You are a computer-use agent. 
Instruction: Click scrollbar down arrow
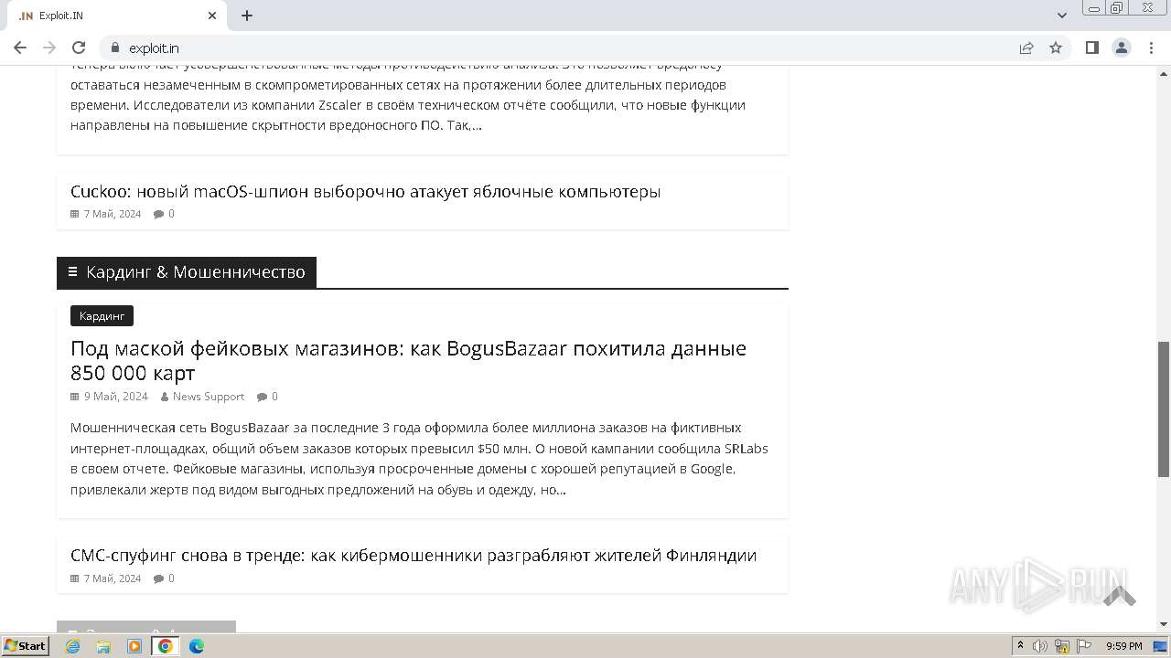pos(1164,624)
